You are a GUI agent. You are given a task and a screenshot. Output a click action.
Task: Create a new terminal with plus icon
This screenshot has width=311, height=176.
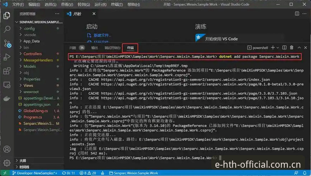point(273,47)
